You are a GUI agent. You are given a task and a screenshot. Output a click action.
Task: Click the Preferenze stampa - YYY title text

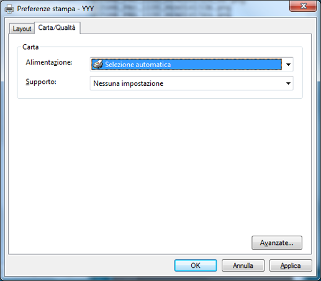[x=55, y=9]
